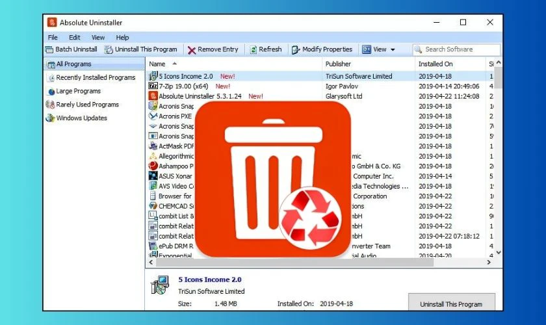
Task: Select All Programs in the sidebar
Action: tap(94, 64)
